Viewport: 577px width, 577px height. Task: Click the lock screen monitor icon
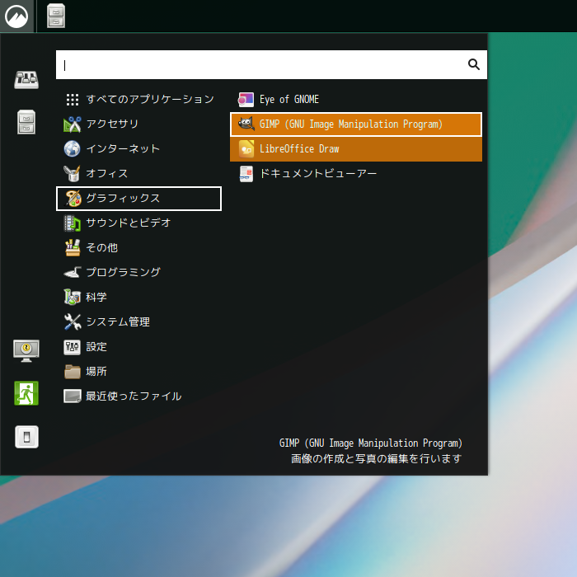click(26, 350)
